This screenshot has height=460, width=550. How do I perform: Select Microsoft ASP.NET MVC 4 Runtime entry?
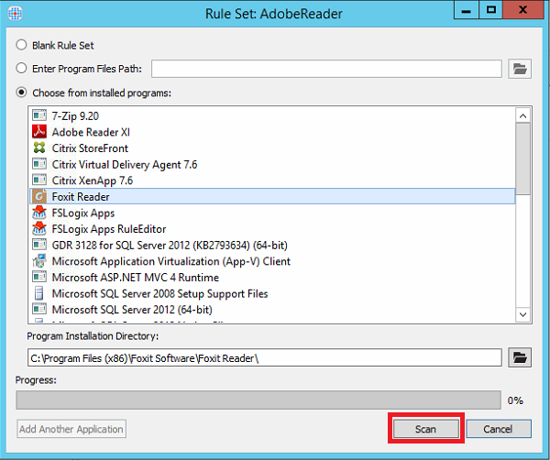pos(272,277)
